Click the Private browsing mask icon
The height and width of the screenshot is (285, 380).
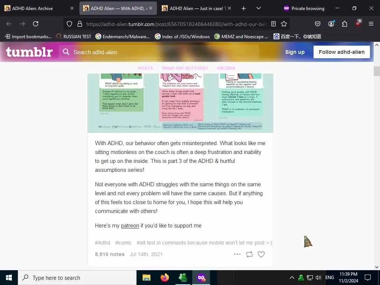286,8
